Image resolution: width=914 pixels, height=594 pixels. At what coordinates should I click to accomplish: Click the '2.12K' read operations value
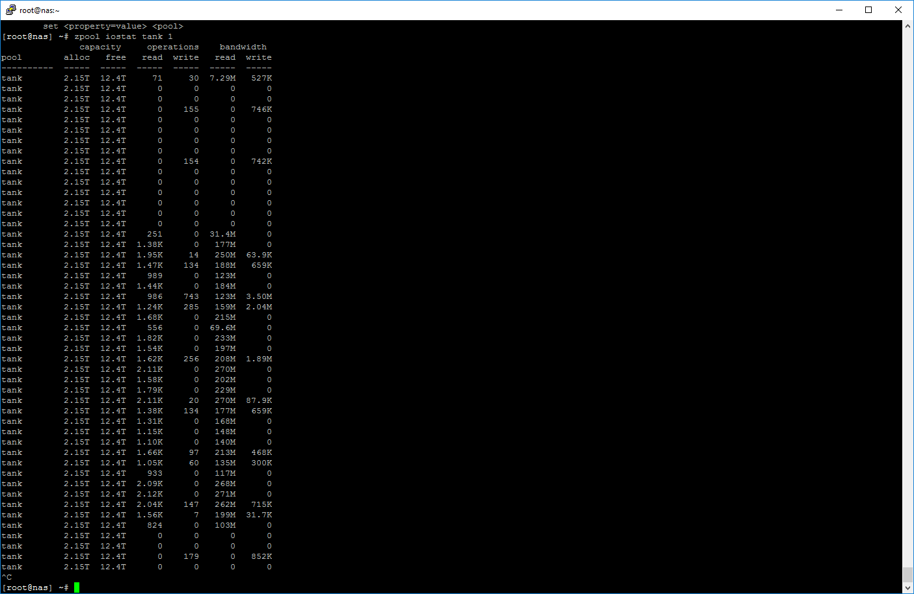(x=150, y=494)
